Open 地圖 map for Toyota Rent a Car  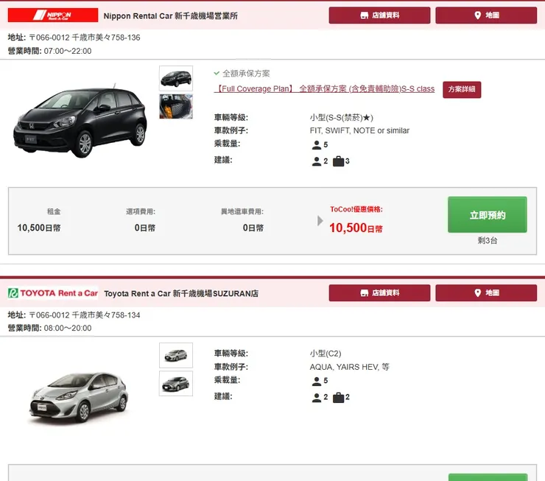click(486, 293)
